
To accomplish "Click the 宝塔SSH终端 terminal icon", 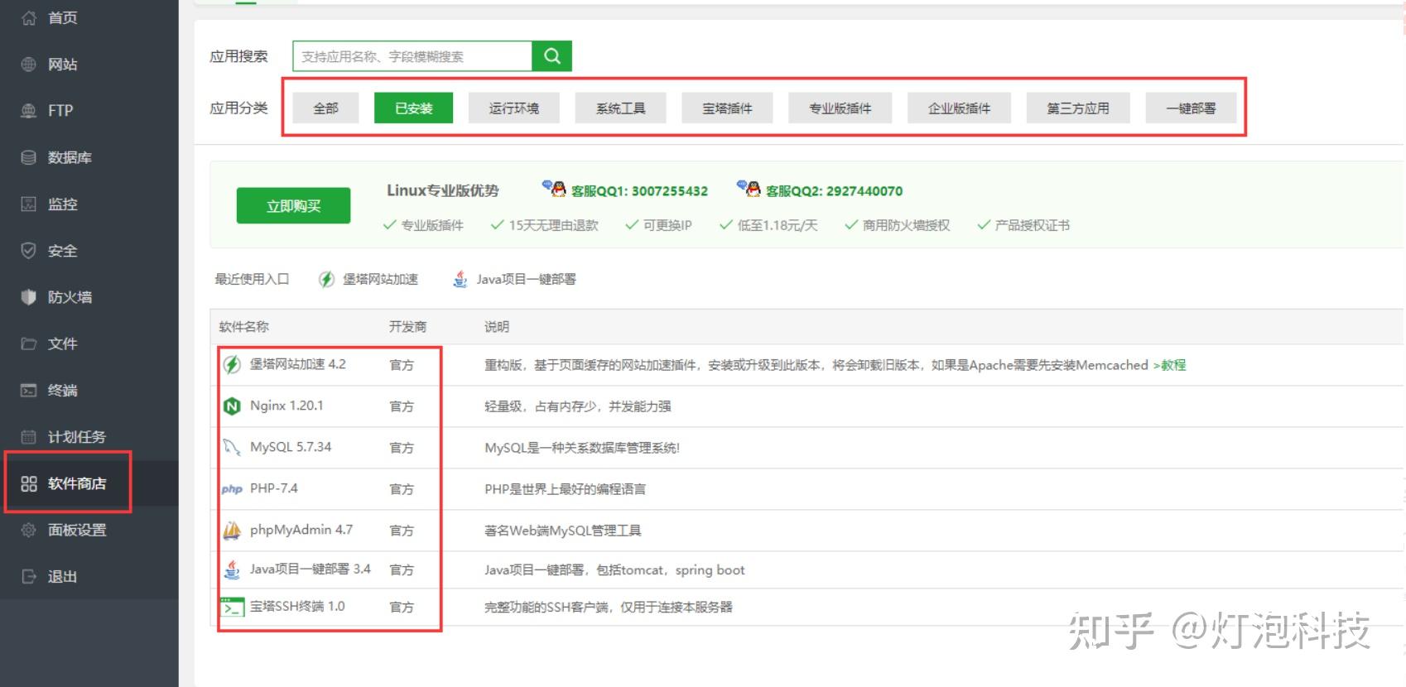I will click(233, 607).
